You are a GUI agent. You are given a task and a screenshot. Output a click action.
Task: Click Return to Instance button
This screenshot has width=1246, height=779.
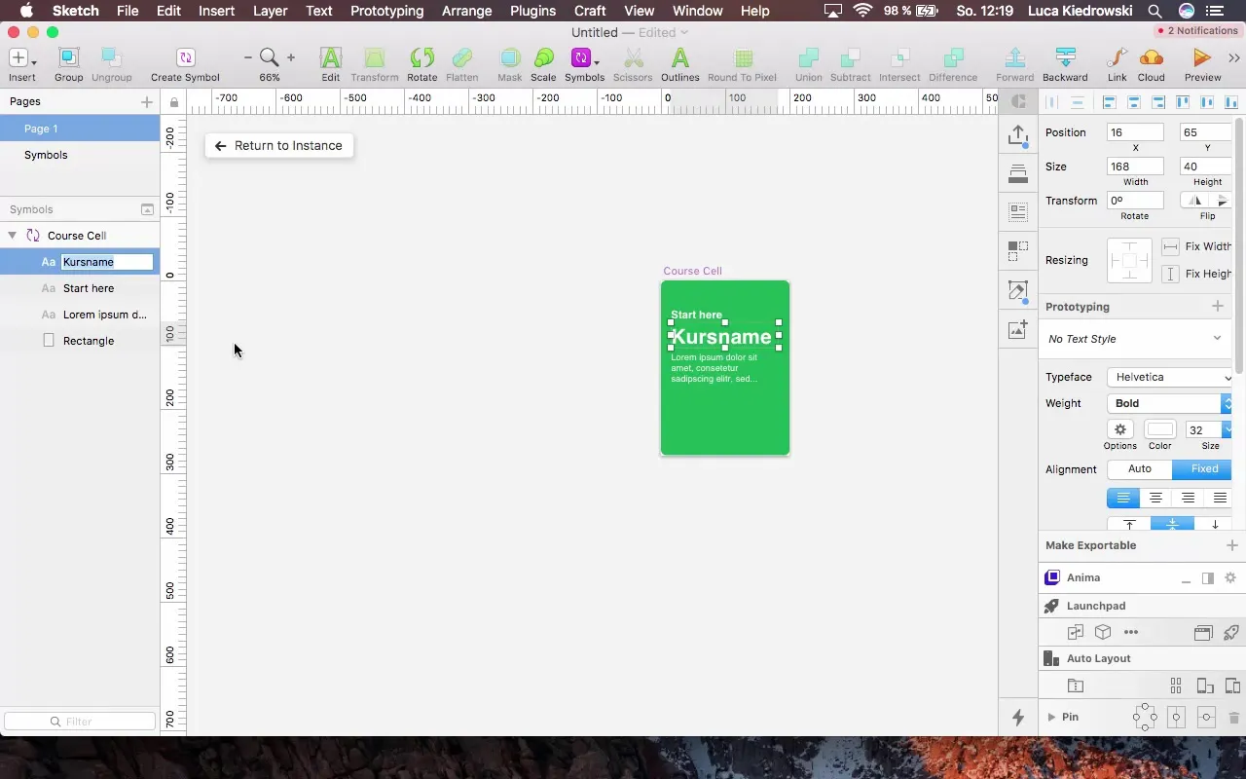click(279, 146)
